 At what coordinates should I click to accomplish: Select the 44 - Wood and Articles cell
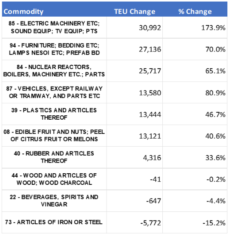(x=54, y=179)
